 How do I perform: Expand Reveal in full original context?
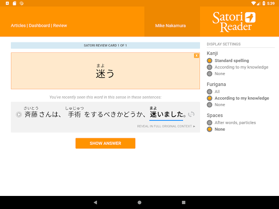coord(166,126)
